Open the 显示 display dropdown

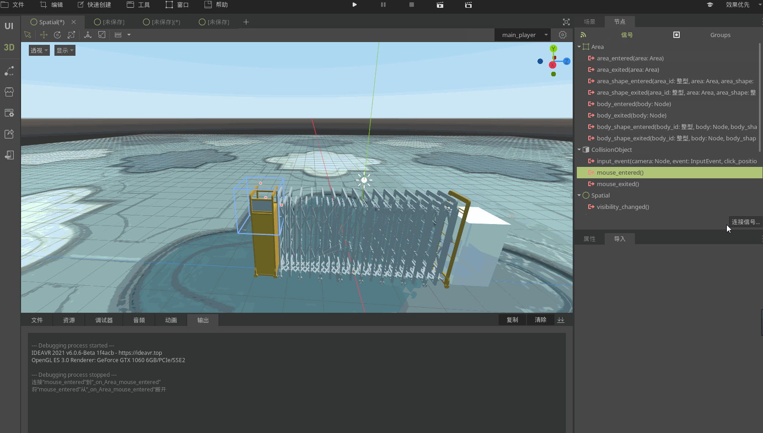coord(64,50)
